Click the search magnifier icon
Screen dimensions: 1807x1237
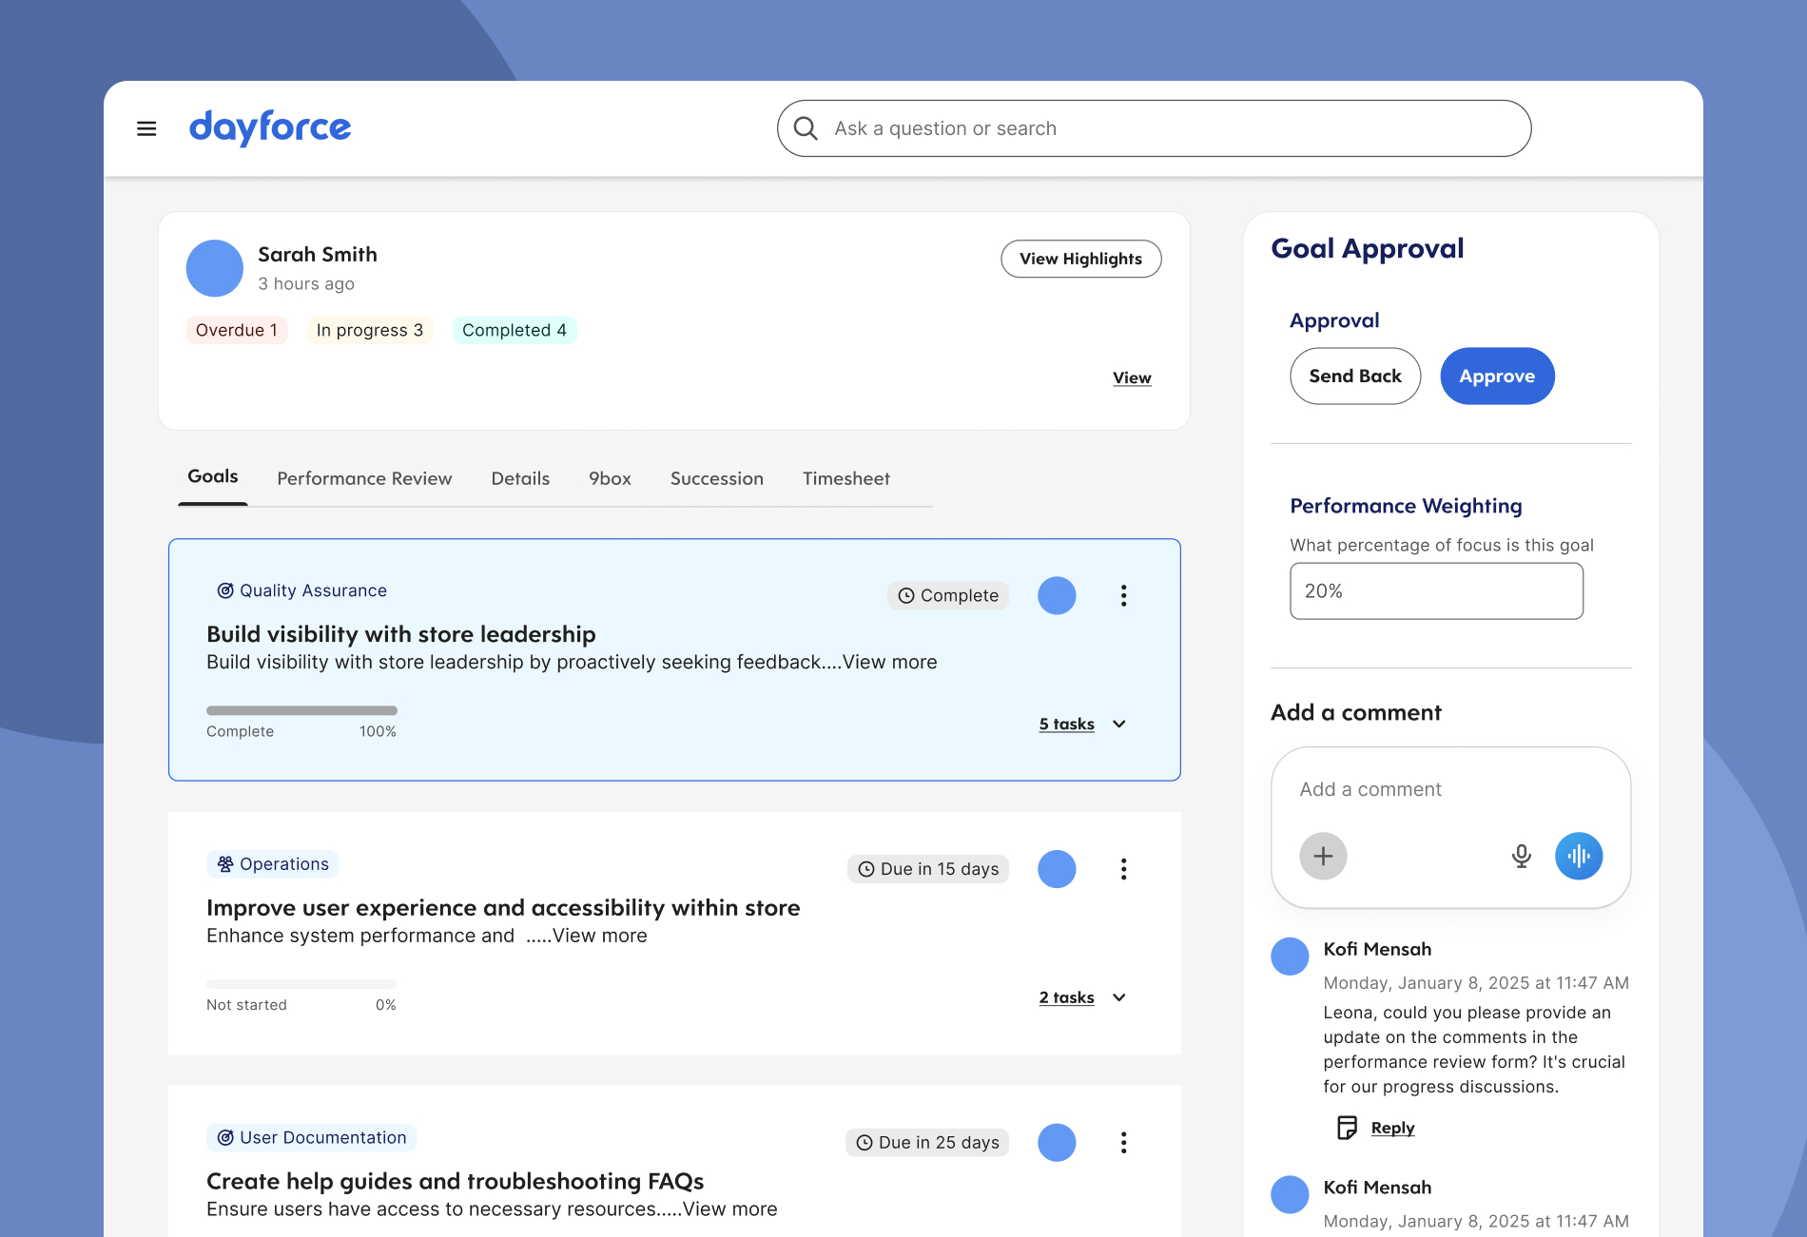(x=806, y=128)
